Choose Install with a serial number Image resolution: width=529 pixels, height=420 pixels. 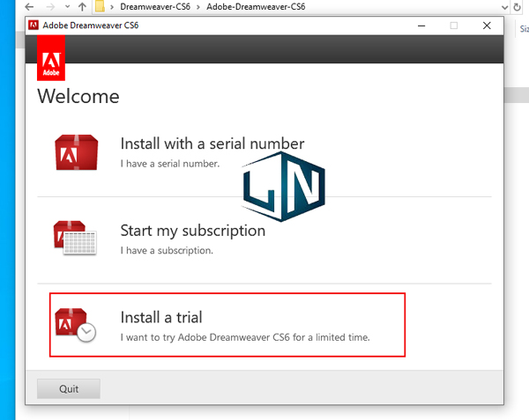(x=212, y=144)
